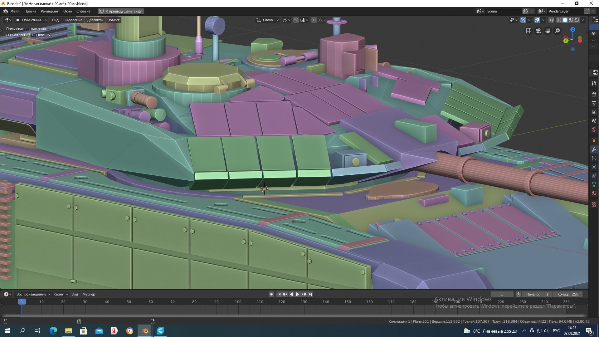Toggle snapping magnet on
599x337 pixels.
[x=296, y=20]
